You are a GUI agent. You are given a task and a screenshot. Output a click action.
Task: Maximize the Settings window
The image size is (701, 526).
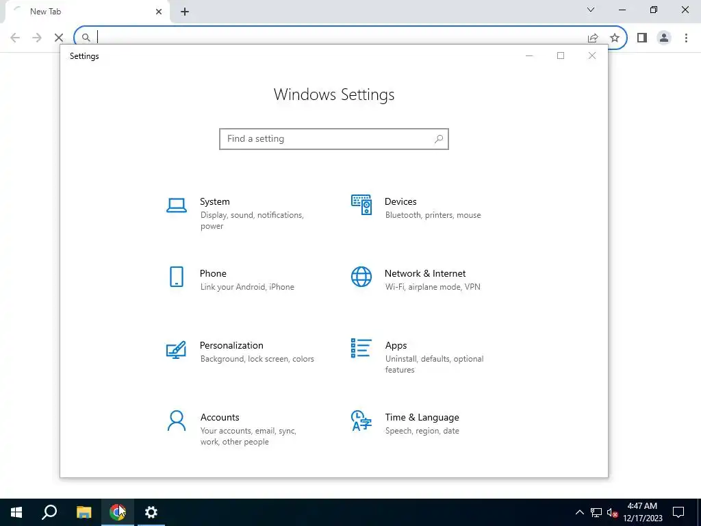(x=561, y=56)
